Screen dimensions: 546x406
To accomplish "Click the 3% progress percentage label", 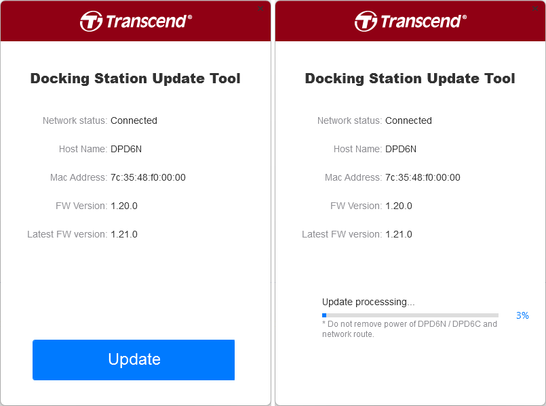I will coord(522,315).
